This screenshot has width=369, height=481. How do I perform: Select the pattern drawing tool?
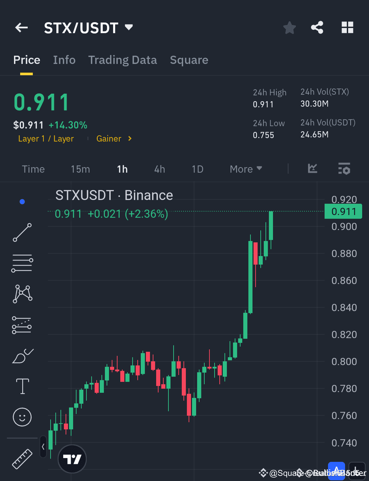click(22, 293)
